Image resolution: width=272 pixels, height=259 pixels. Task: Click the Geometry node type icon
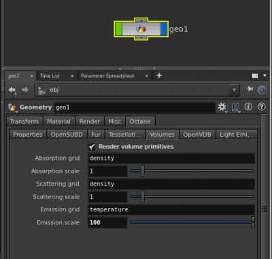[x=13, y=107]
